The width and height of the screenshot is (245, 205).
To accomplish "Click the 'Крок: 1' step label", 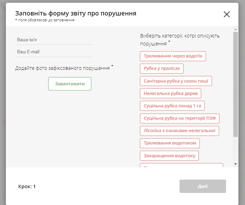I will click(x=27, y=186).
